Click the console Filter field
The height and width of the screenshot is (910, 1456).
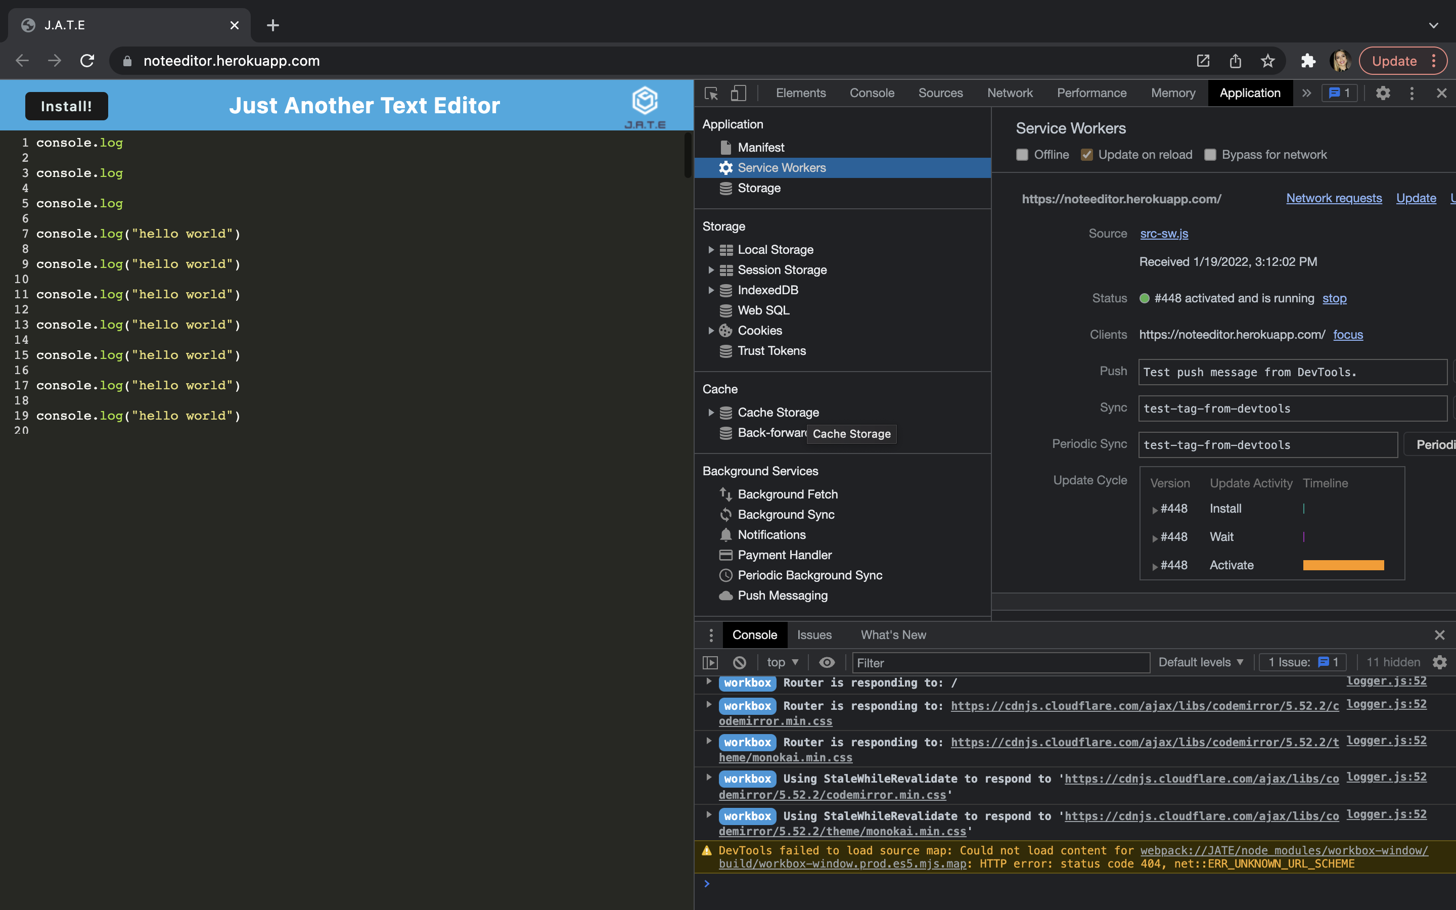tap(1000, 663)
